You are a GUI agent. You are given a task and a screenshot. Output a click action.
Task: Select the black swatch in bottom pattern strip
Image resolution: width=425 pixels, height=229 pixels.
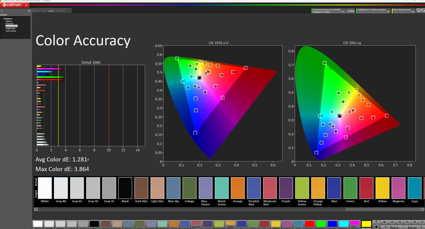click(x=94, y=224)
